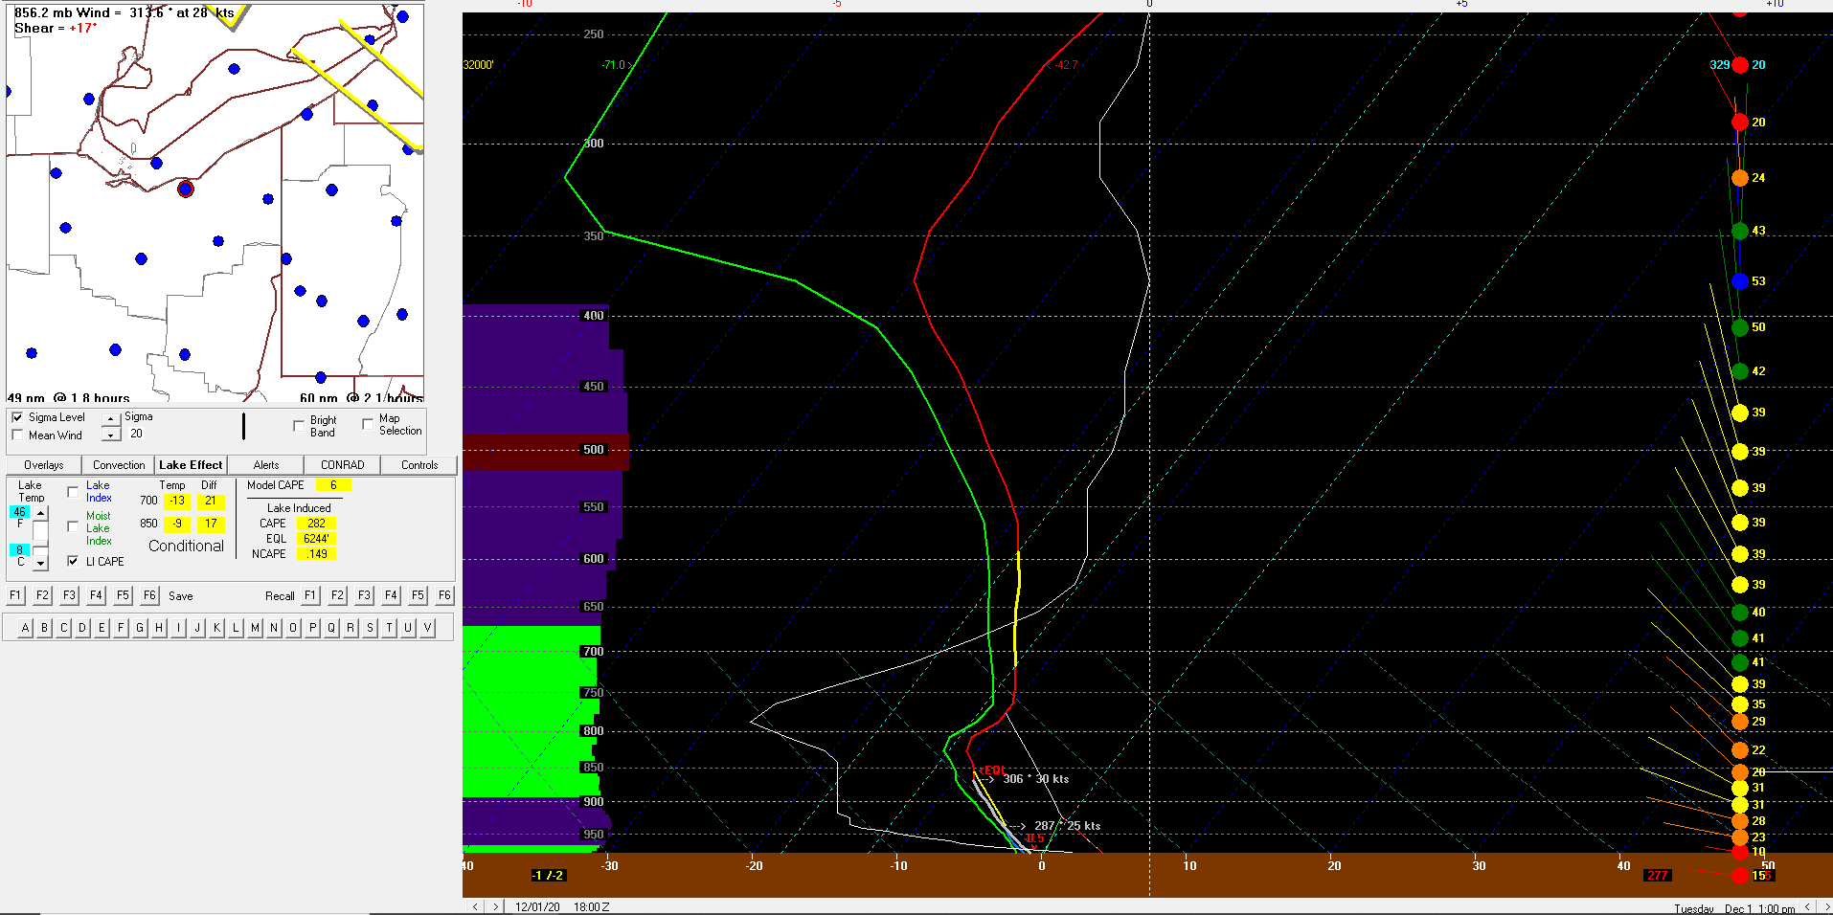Open the CONRAD tab
Image resolution: width=1833 pixels, height=915 pixels.
coord(342,465)
